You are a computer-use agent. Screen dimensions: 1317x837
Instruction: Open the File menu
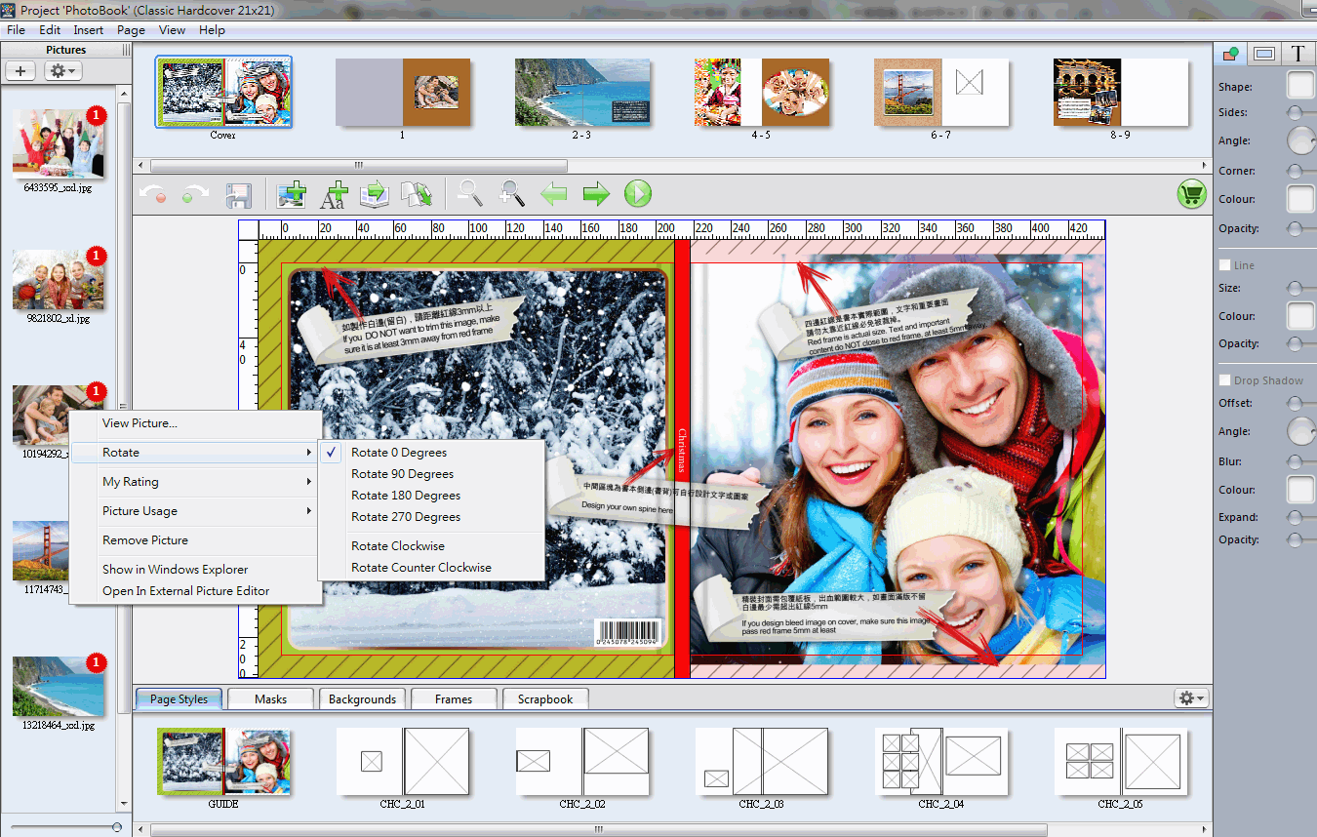click(16, 30)
